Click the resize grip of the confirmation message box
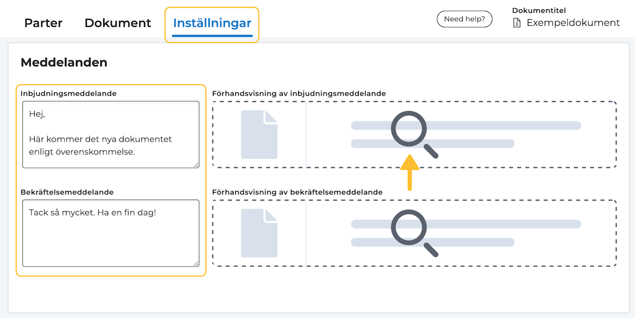This screenshot has width=635, height=318. click(x=196, y=264)
